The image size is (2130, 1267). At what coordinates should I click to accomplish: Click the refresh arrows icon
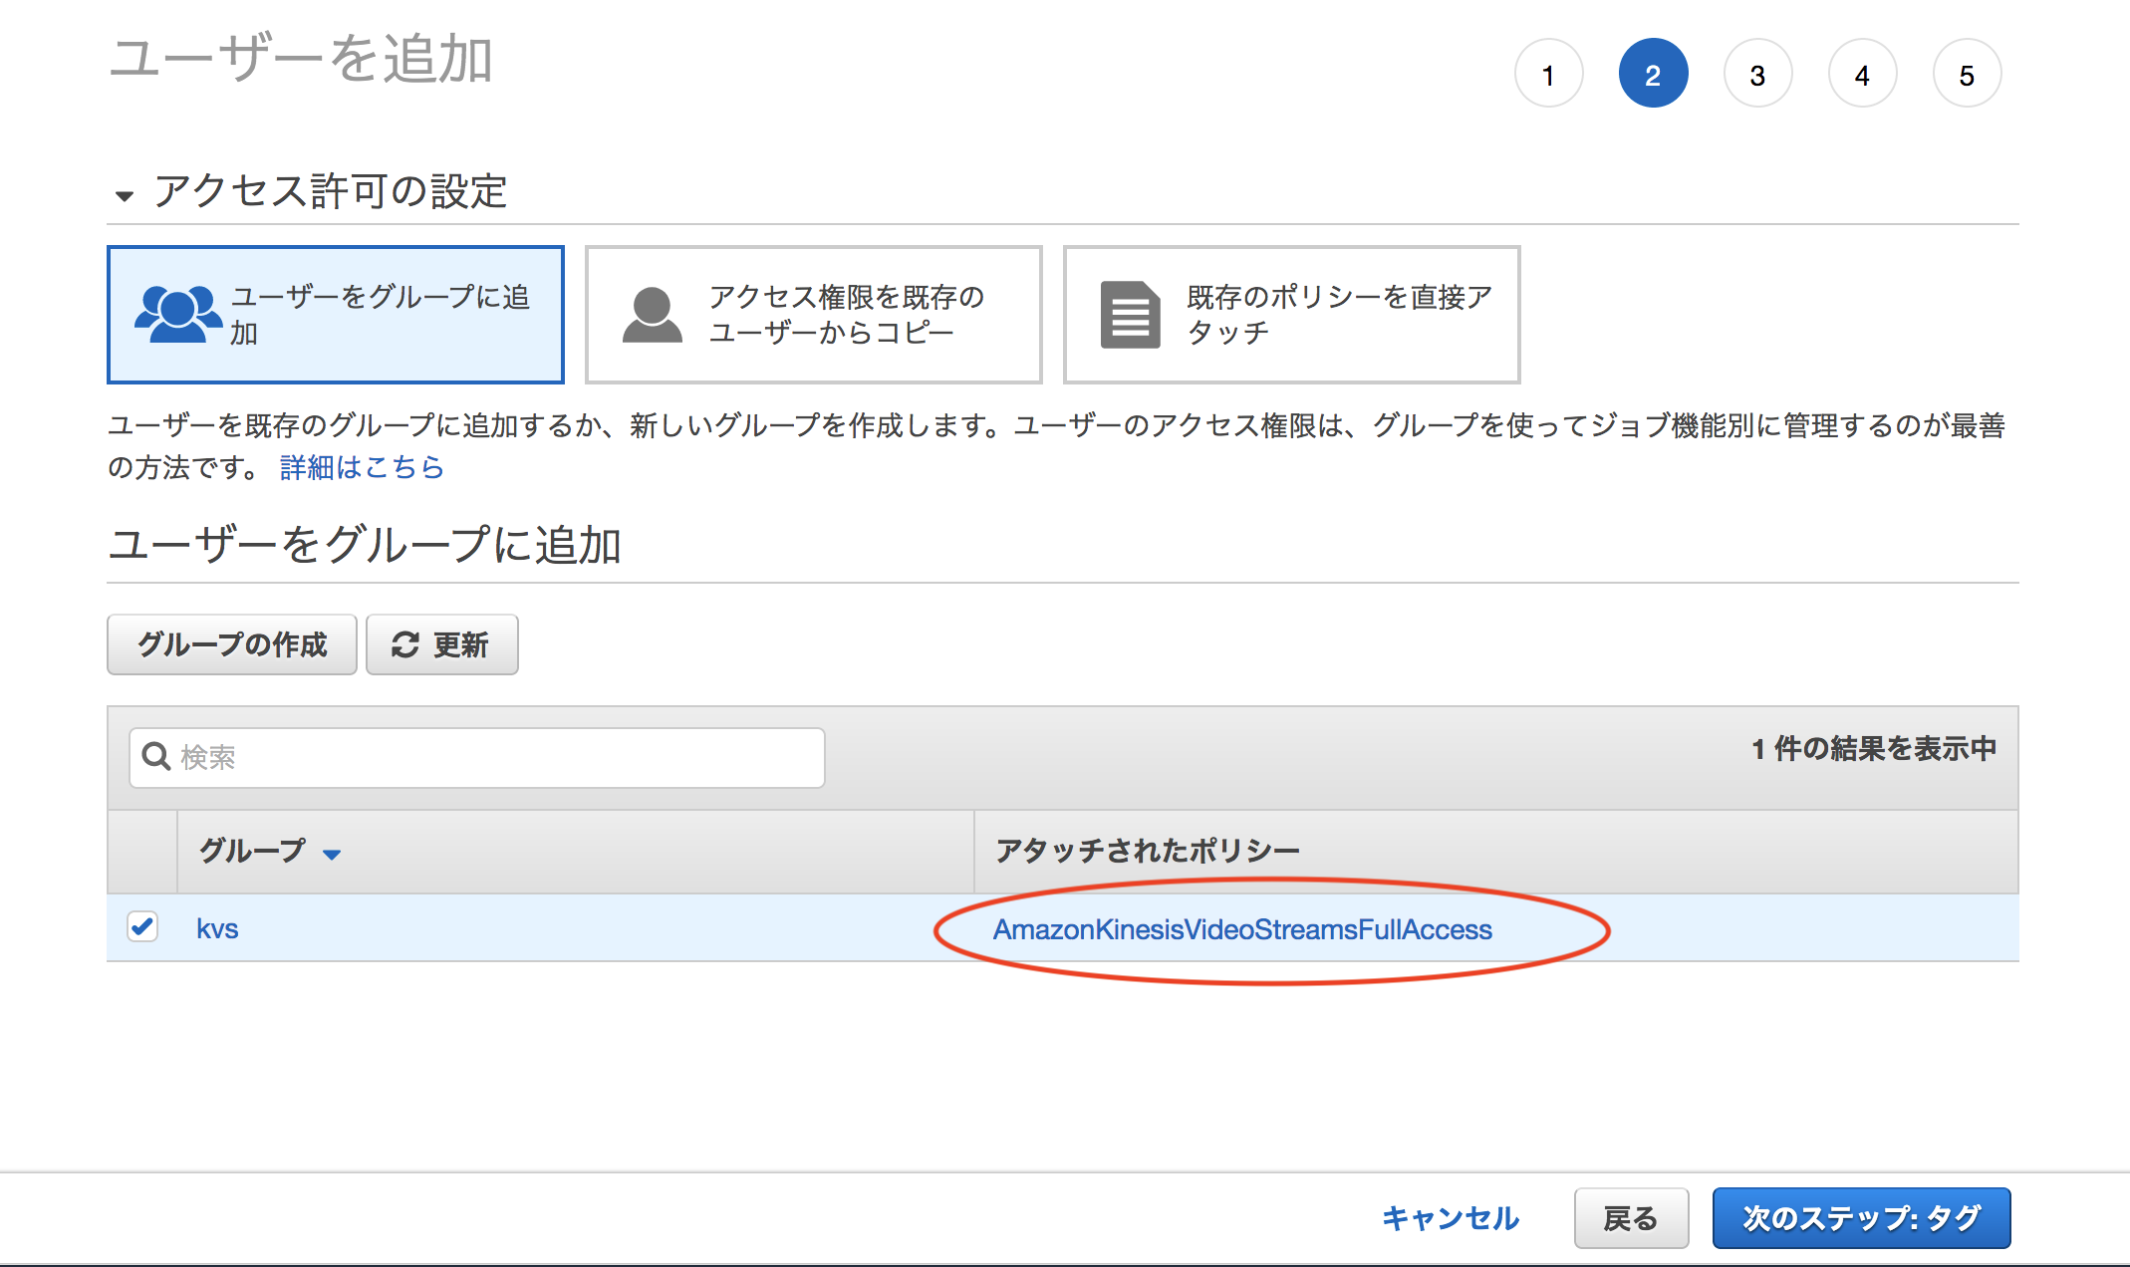[404, 645]
